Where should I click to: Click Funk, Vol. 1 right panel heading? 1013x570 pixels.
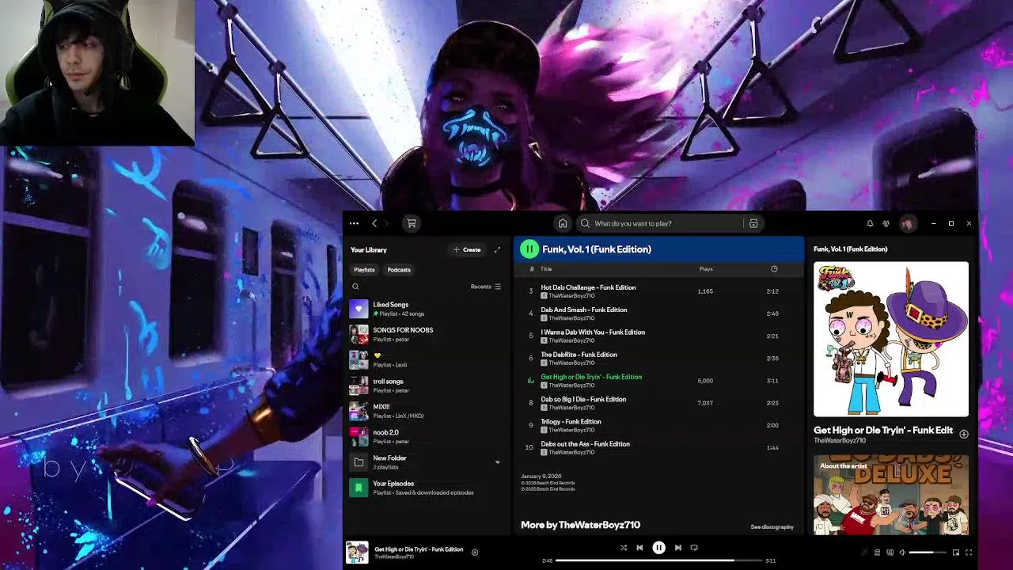(851, 249)
